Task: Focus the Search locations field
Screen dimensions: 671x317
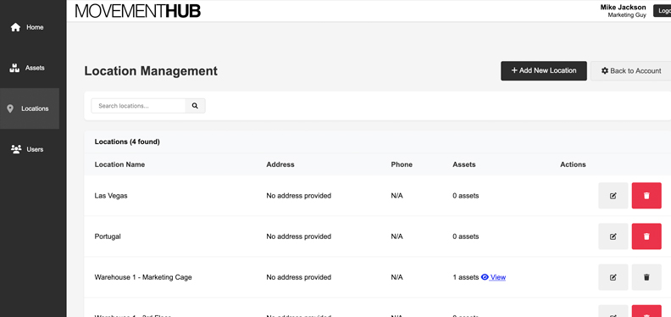Action: point(138,106)
